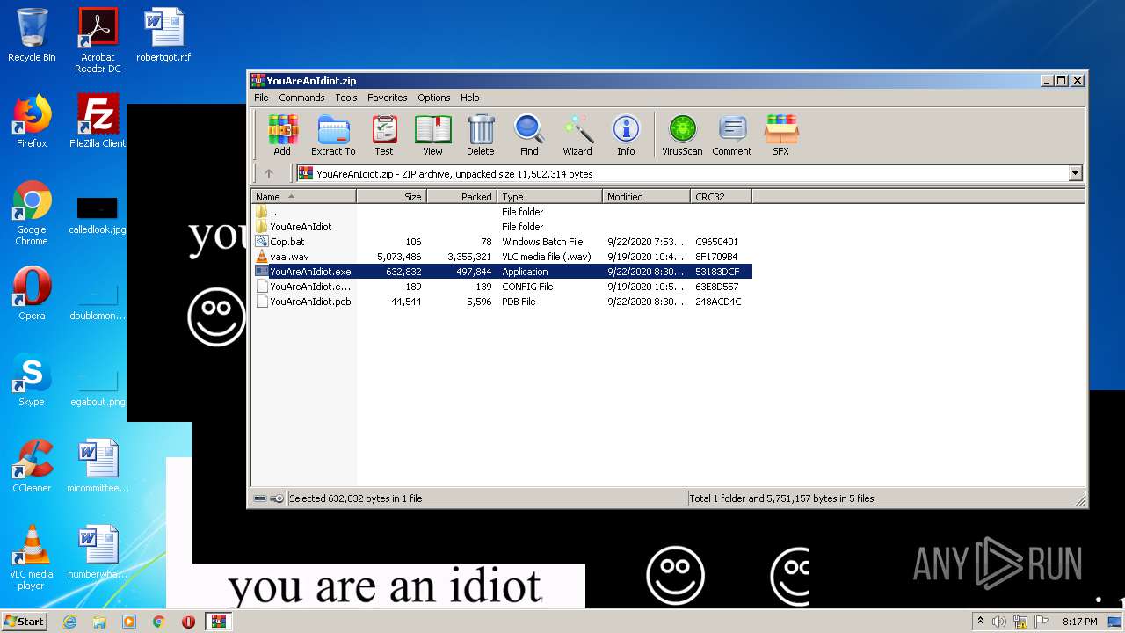Viewport: 1125px width, 633px height.
Task: Click the volume speaker tray icon
Action: click(999, 622)
